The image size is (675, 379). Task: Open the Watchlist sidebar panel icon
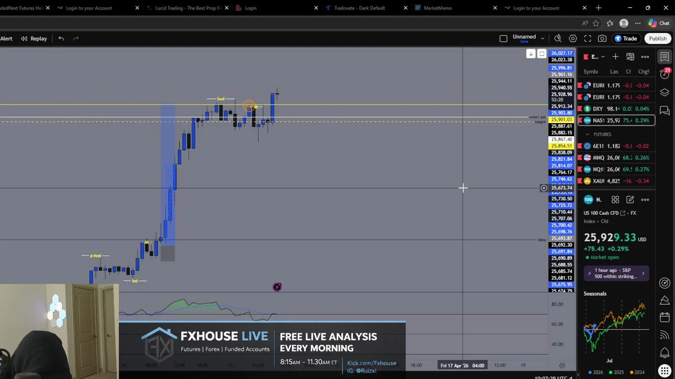(664, 57)
